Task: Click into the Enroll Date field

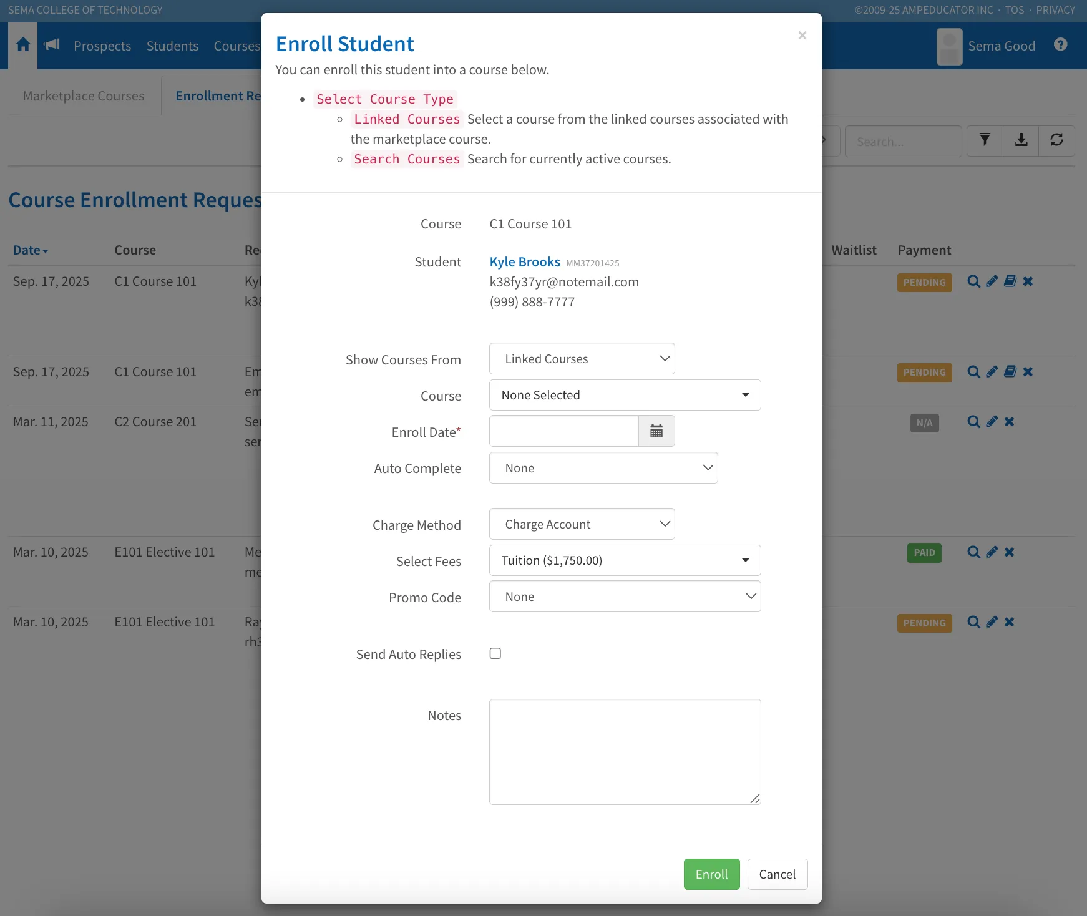Action: click(x=564, y=431)
